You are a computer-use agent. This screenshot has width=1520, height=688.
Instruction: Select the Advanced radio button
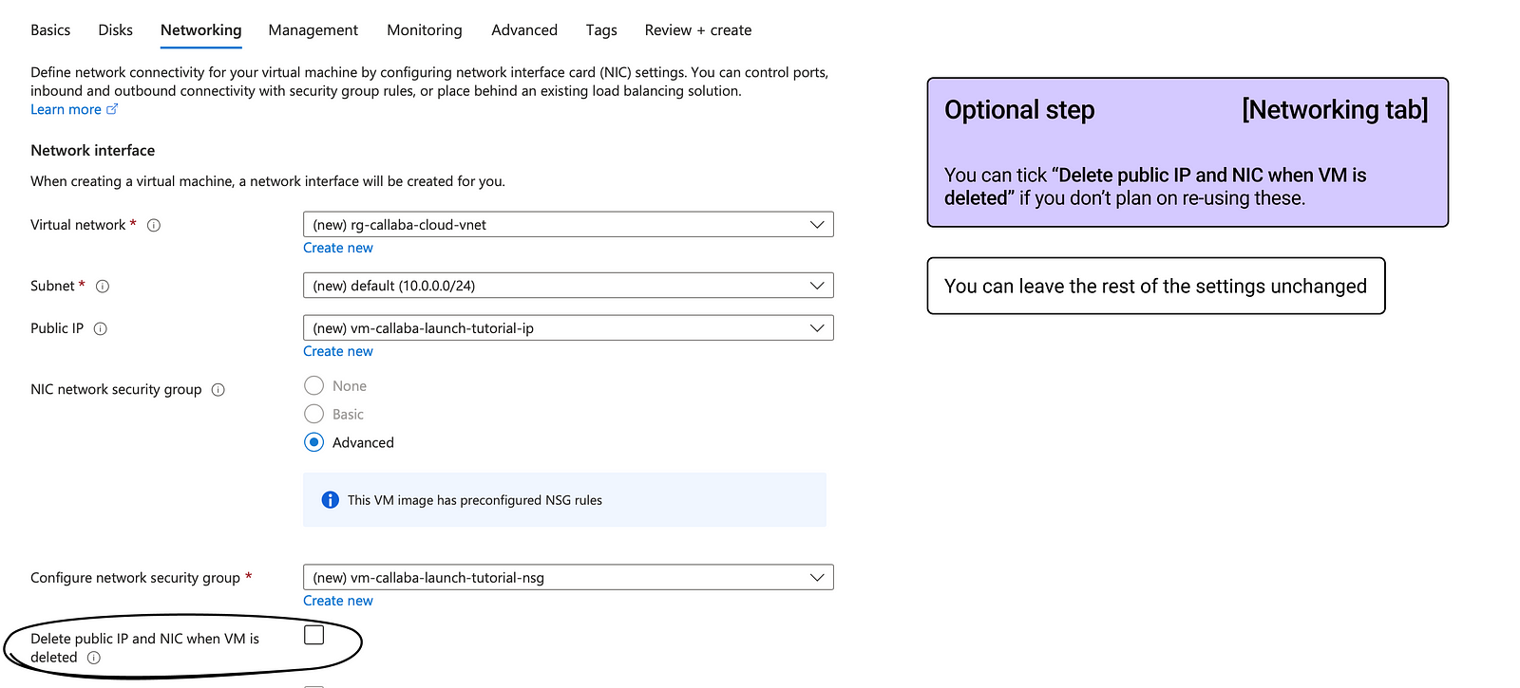point(314,442)
